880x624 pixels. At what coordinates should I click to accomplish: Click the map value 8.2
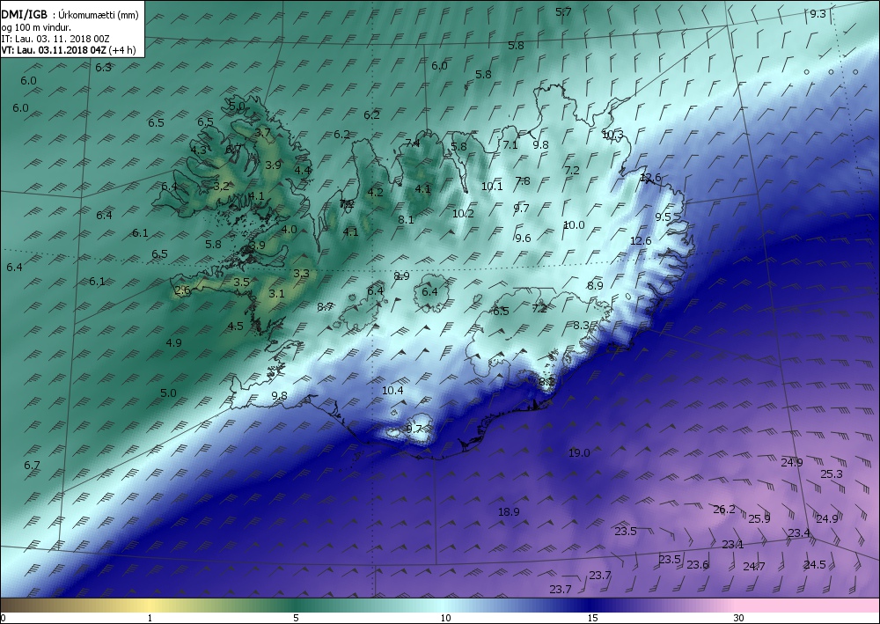(546, 382)
